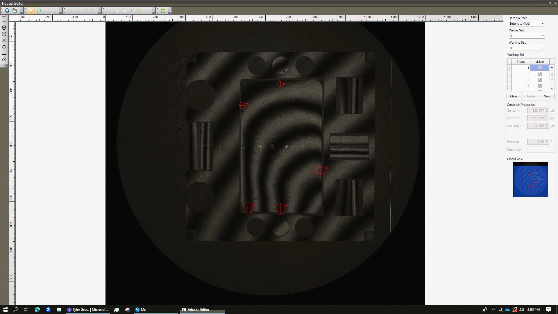
Task: Click the green fit-to-window arrows icon
Action: pos(163,10)
